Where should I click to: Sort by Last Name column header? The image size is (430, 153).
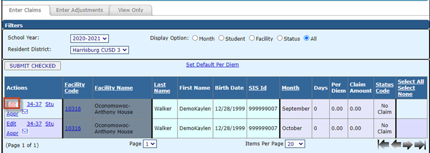click(162, 88)
